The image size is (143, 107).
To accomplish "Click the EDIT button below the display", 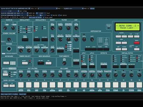I will tap(118, 49).
